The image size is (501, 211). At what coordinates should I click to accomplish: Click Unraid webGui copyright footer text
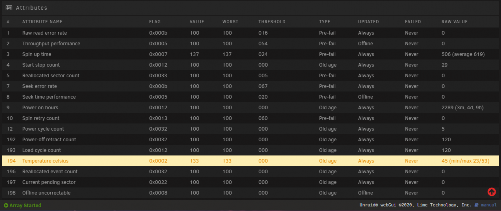click(416, 205)
